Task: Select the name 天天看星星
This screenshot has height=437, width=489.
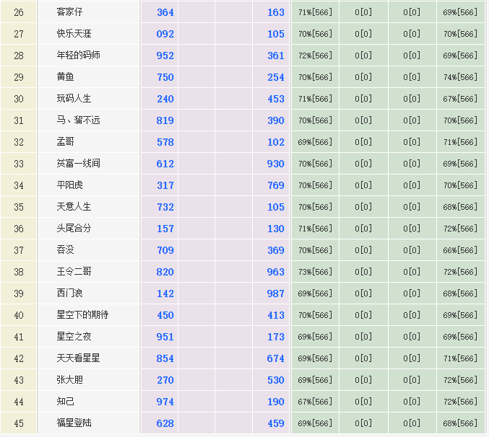Action: 78,358
